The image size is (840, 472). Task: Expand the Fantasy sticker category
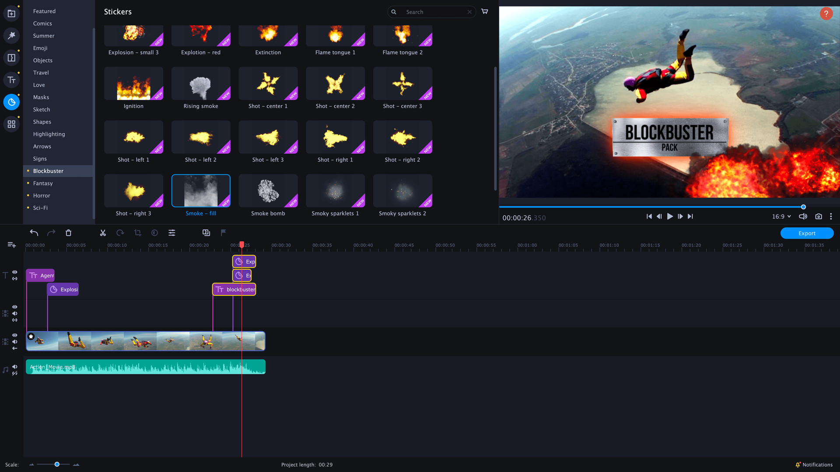pos(43,183)
